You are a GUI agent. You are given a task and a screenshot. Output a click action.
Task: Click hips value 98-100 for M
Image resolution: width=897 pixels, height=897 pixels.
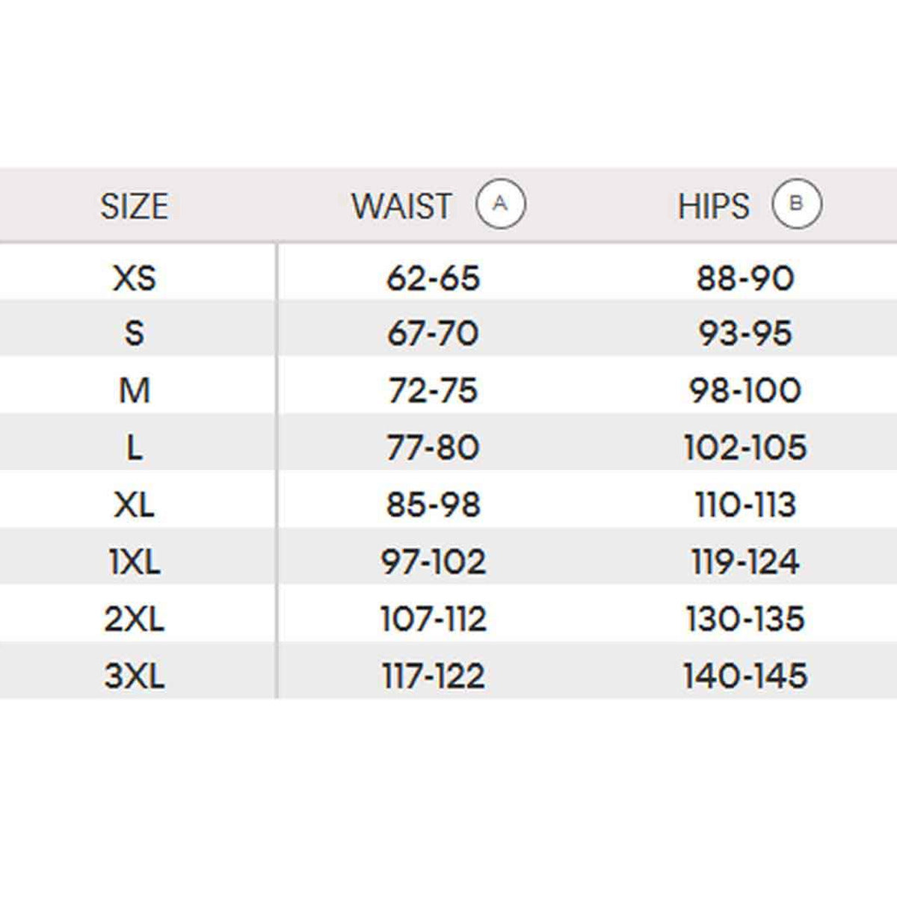click(745, 390)
